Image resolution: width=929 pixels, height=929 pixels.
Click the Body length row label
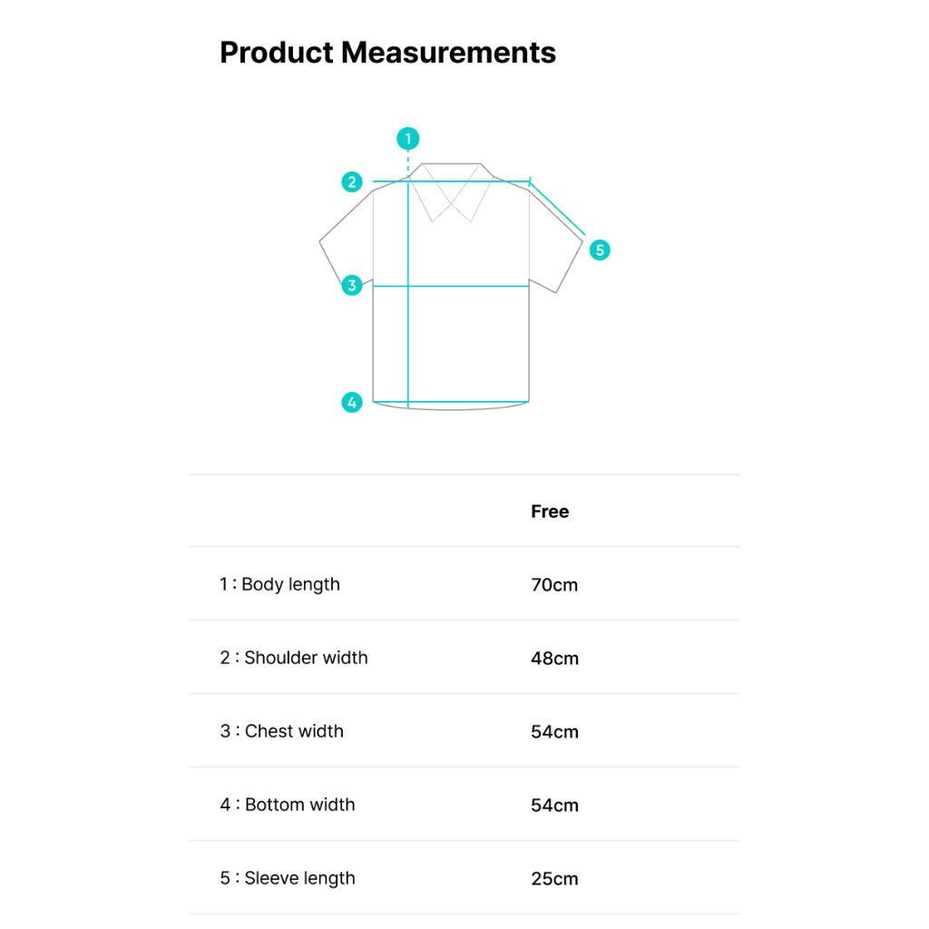(x=279, y=585)
